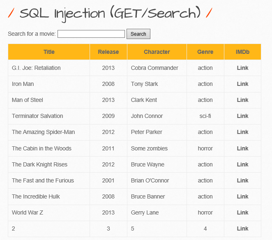
Task: Open IMDb link for The Amazing Spider-Man
Action: [x=242, y=132]
